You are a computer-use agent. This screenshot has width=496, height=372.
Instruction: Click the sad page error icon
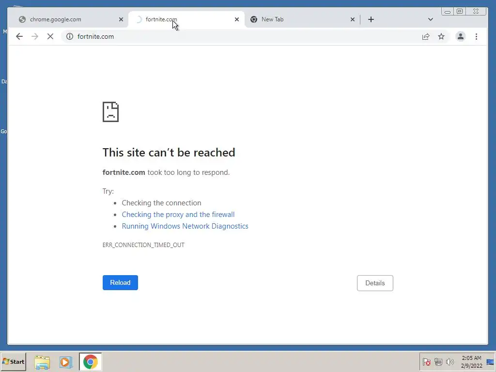[x=110, y=112]
